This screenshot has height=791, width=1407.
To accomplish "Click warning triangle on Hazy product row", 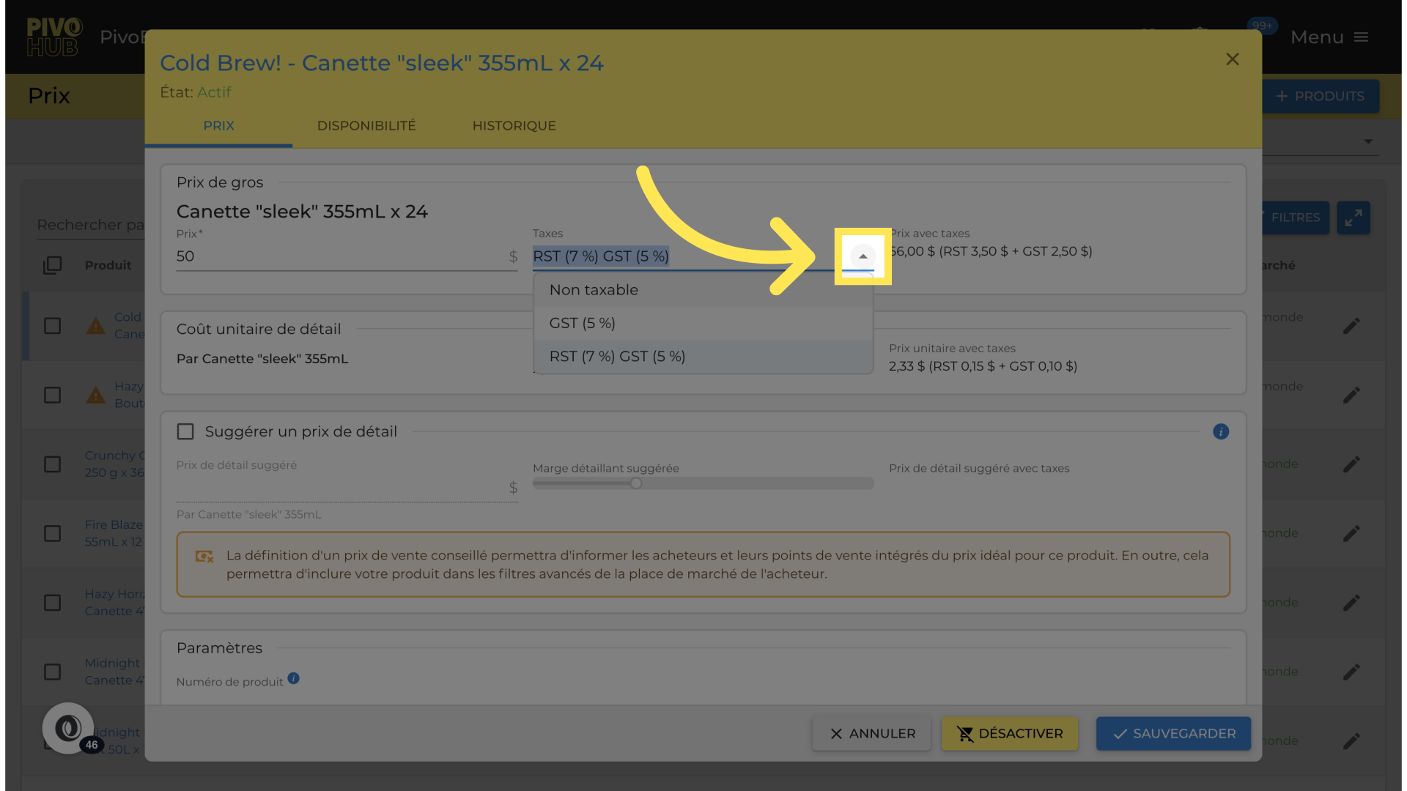I will 96,395.
